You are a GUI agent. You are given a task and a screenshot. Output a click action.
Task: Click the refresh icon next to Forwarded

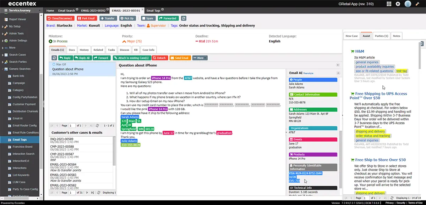[184, 18]
